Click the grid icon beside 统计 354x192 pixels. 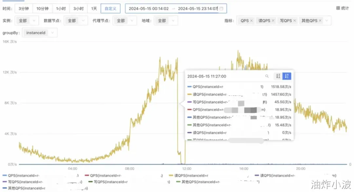tap(338, 8)
